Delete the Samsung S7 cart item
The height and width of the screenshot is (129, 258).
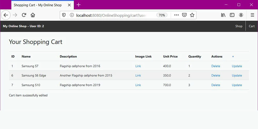point(216,66)
